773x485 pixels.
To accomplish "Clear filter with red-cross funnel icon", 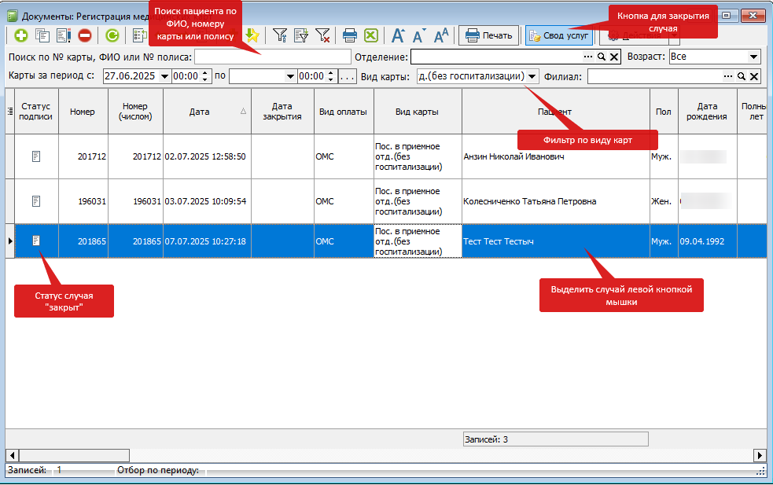I will click(322, 35).
